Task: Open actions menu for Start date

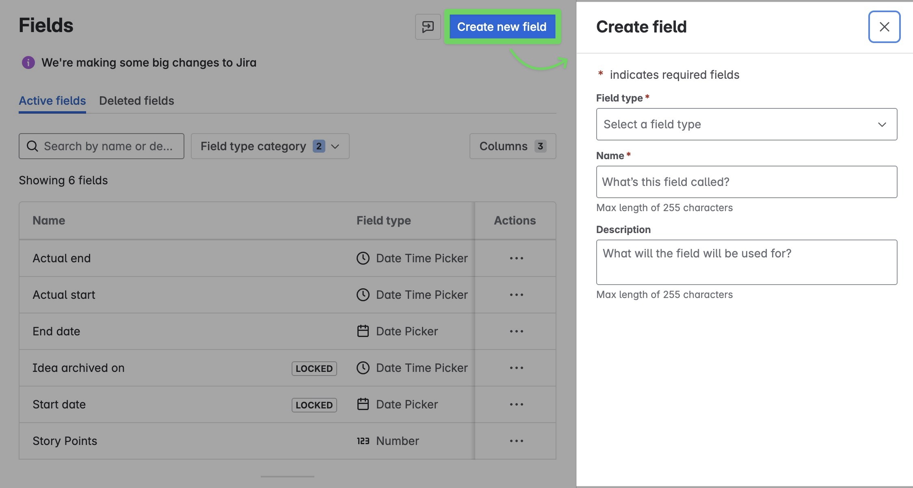Action: coord(516,404)
